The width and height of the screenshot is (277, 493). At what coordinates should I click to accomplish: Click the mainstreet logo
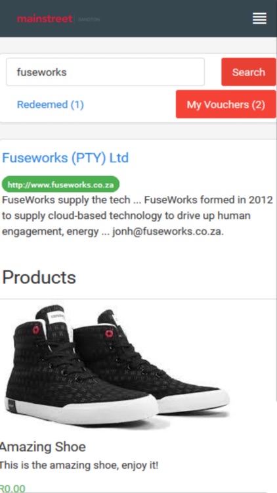(44, 19)
